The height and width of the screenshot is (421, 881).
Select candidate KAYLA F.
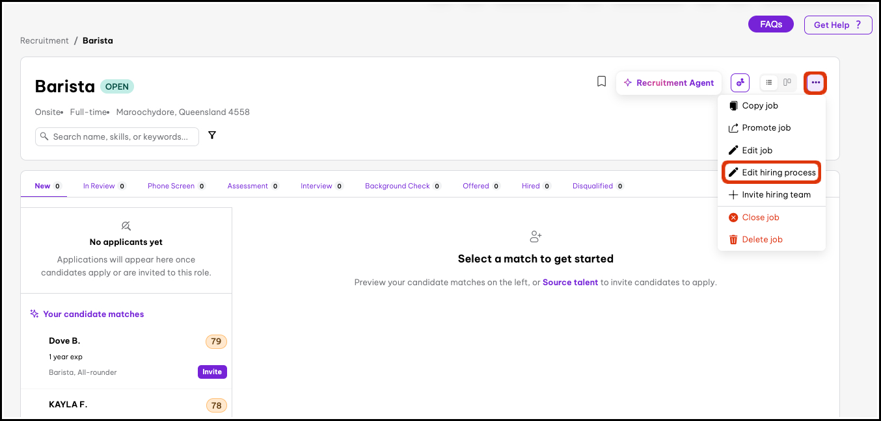point(68,404)
